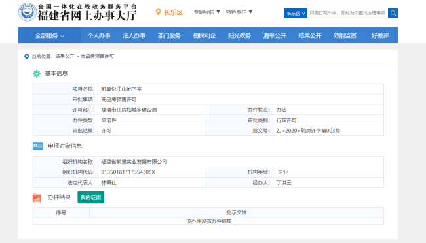Click the 审批事项 value 商品房预售许可
This screenshot has width=426, height=243.
(x=119, y=100)
